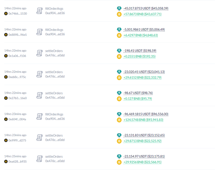Click contract icon in 0x604f...004a row
The image size is (215, 171).
[40, 117]
